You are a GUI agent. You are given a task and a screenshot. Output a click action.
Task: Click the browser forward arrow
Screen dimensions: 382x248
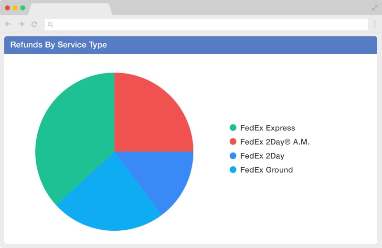21,24
